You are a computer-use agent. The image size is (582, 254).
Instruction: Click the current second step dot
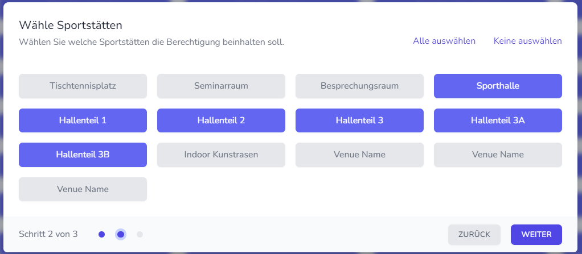pos(121,234)
